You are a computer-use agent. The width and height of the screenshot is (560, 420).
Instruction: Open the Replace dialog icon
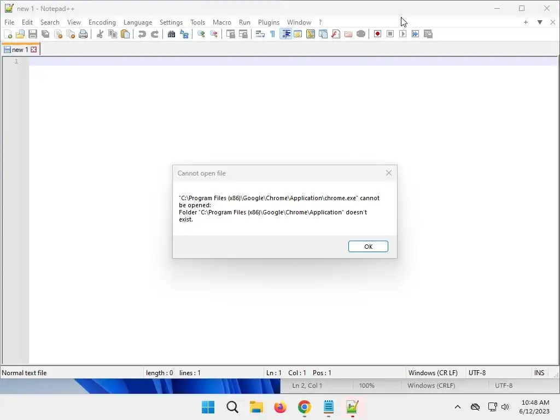tap(184, 34)
